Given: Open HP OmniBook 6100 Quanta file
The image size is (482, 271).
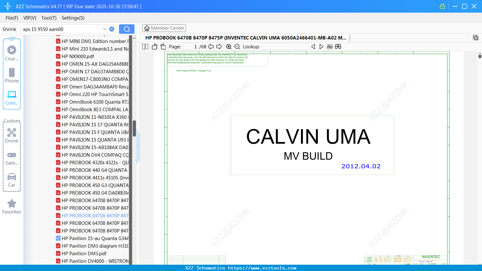Looking at the screenshot, I should pyautogui.click(x=92, y=102).
